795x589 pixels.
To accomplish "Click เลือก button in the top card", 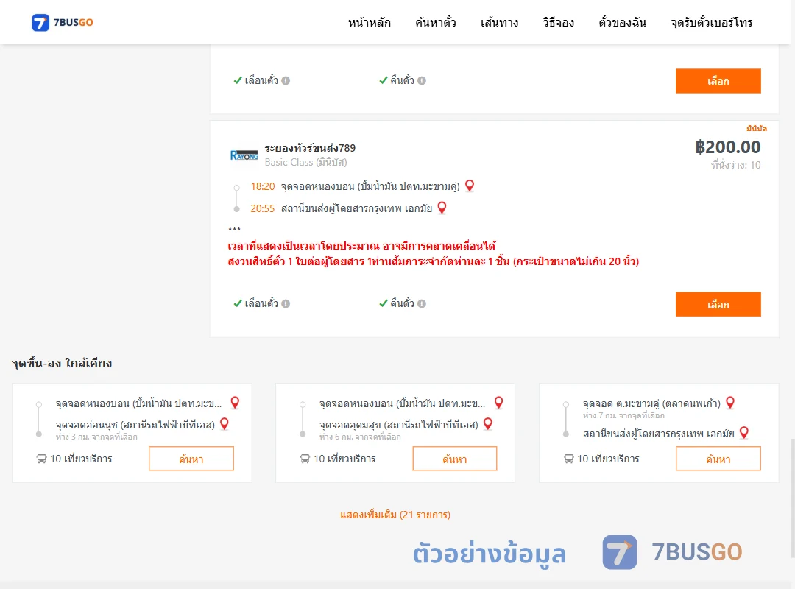I will click(718, 81).
